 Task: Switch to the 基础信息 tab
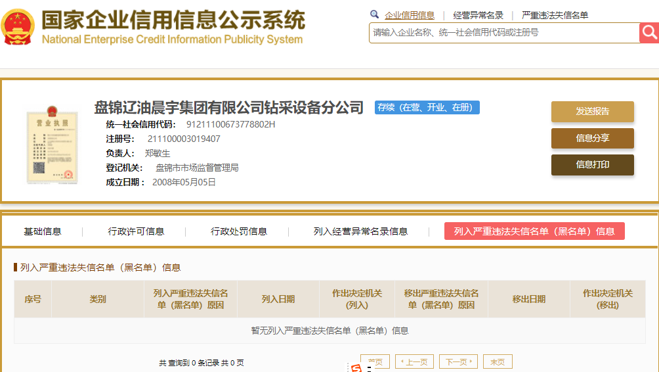tap(43, 231)
